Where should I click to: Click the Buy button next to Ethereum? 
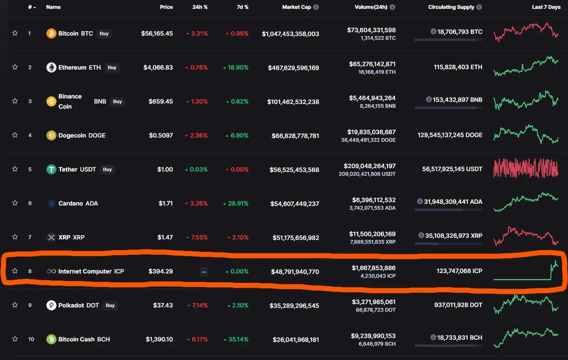112,67
